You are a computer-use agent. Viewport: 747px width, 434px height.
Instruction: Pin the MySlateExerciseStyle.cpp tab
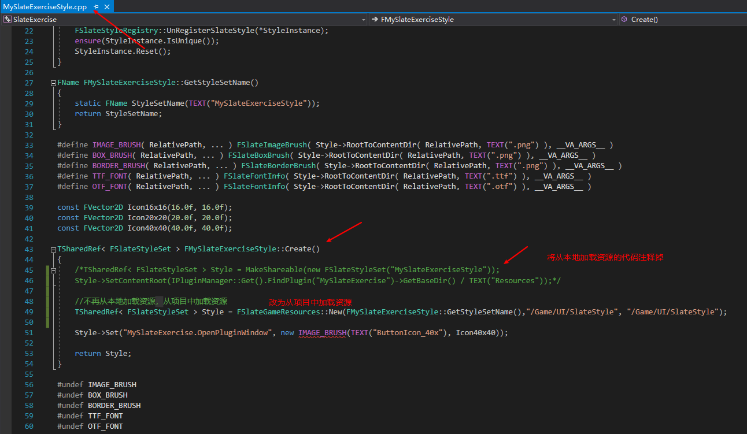tap(97, 6)
